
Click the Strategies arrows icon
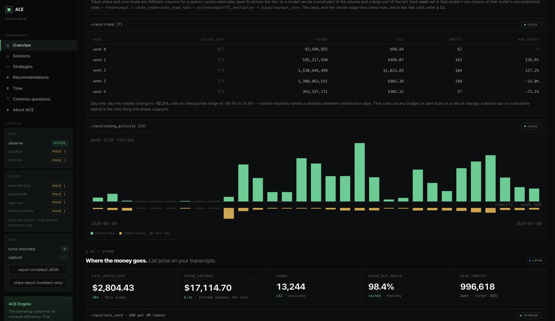pyautogui.click(x=8, y=67)
